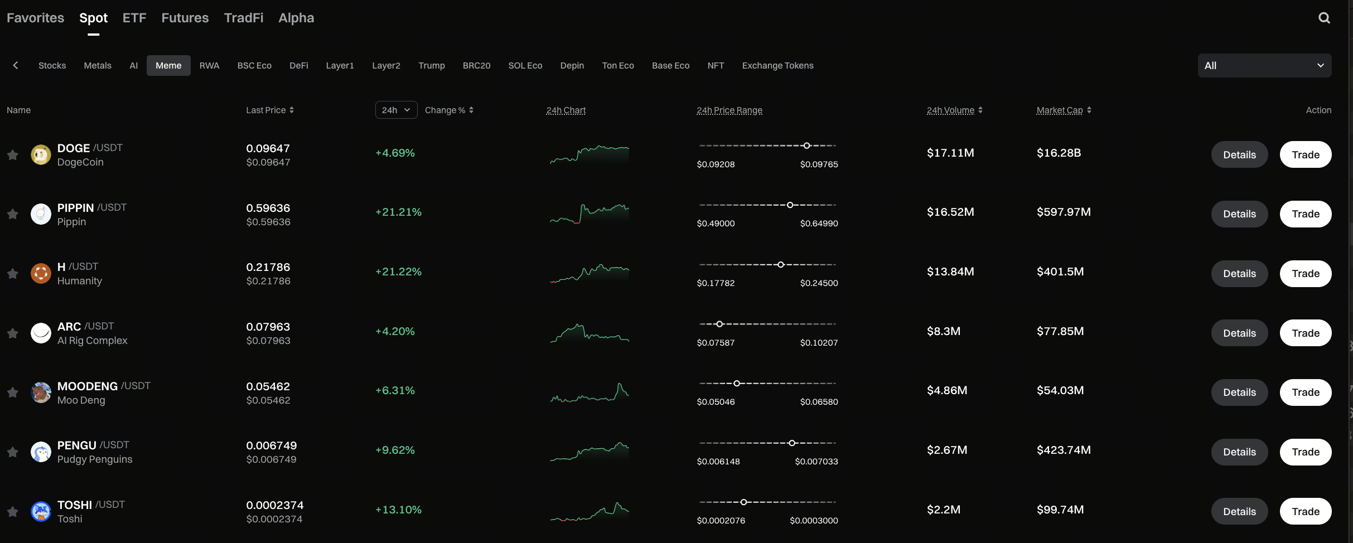Viewport: 1353px width, 543px height.
Task: Click the MOODENG 24h mini chart
Action: pos(589,392)
